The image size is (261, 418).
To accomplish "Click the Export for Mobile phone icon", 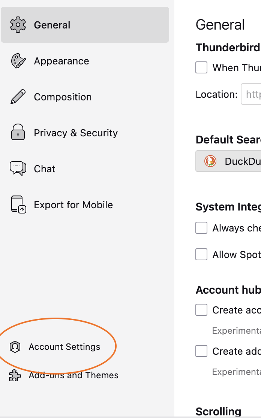I will coord(18,205).
